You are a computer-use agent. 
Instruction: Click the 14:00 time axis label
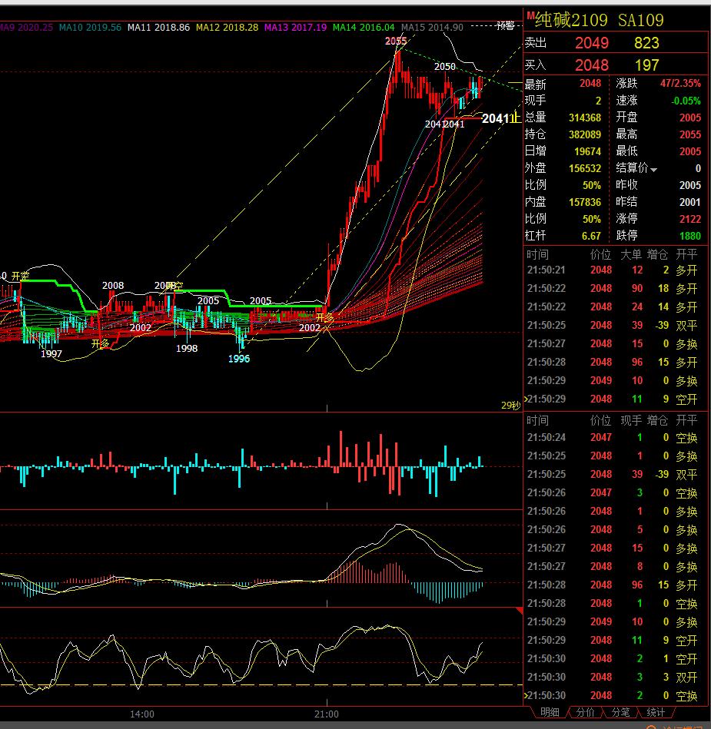tap(142, 714)
